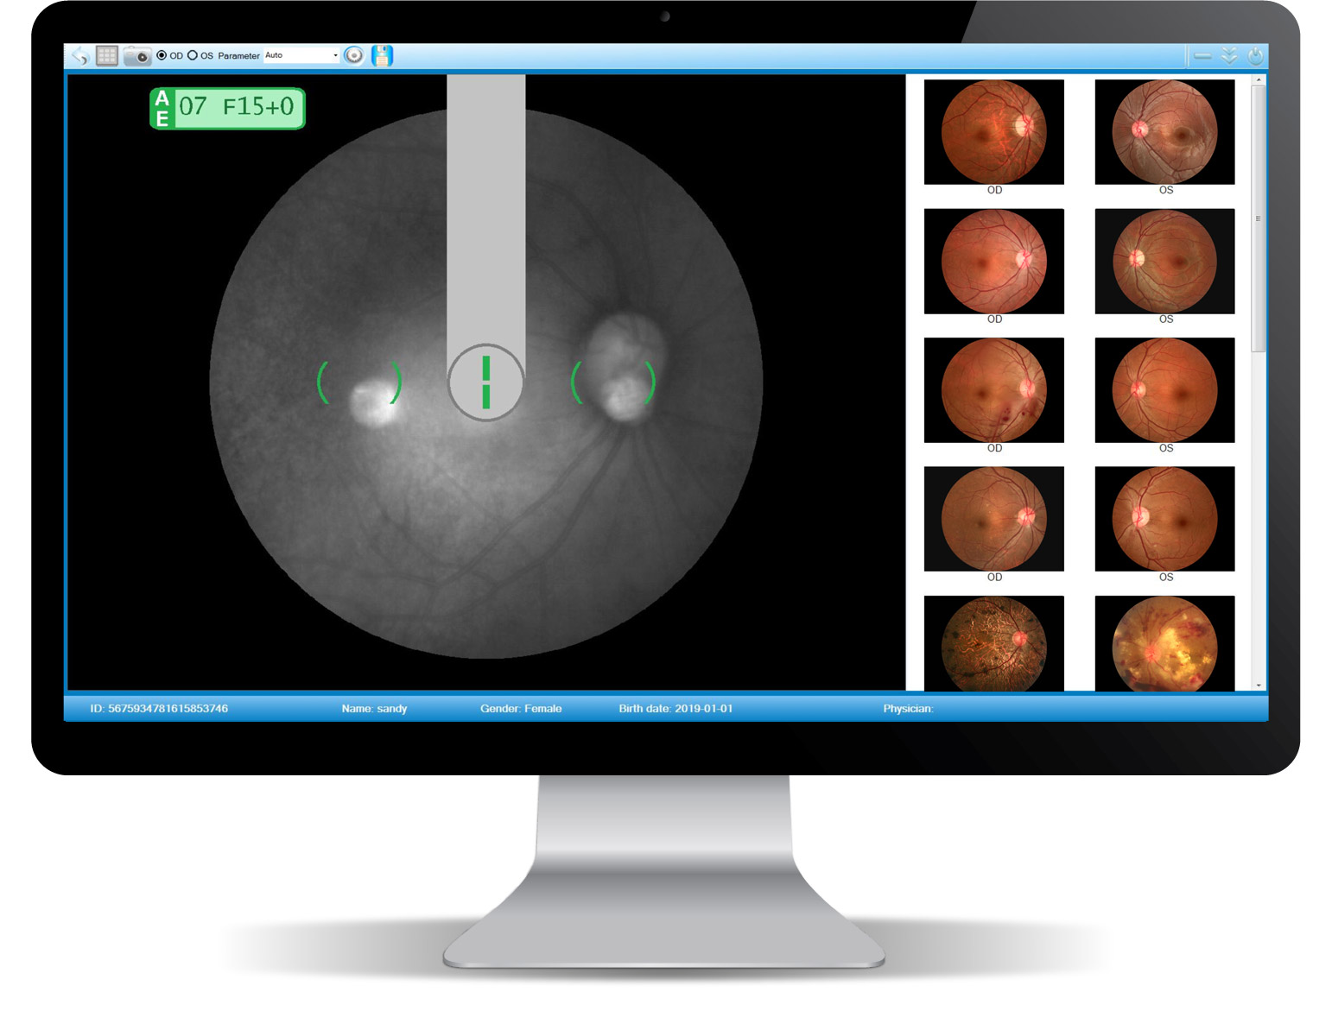This screenshot has height=1011, width=1332.
Task: Click the back arrow icon
Action: click(80, 56)
